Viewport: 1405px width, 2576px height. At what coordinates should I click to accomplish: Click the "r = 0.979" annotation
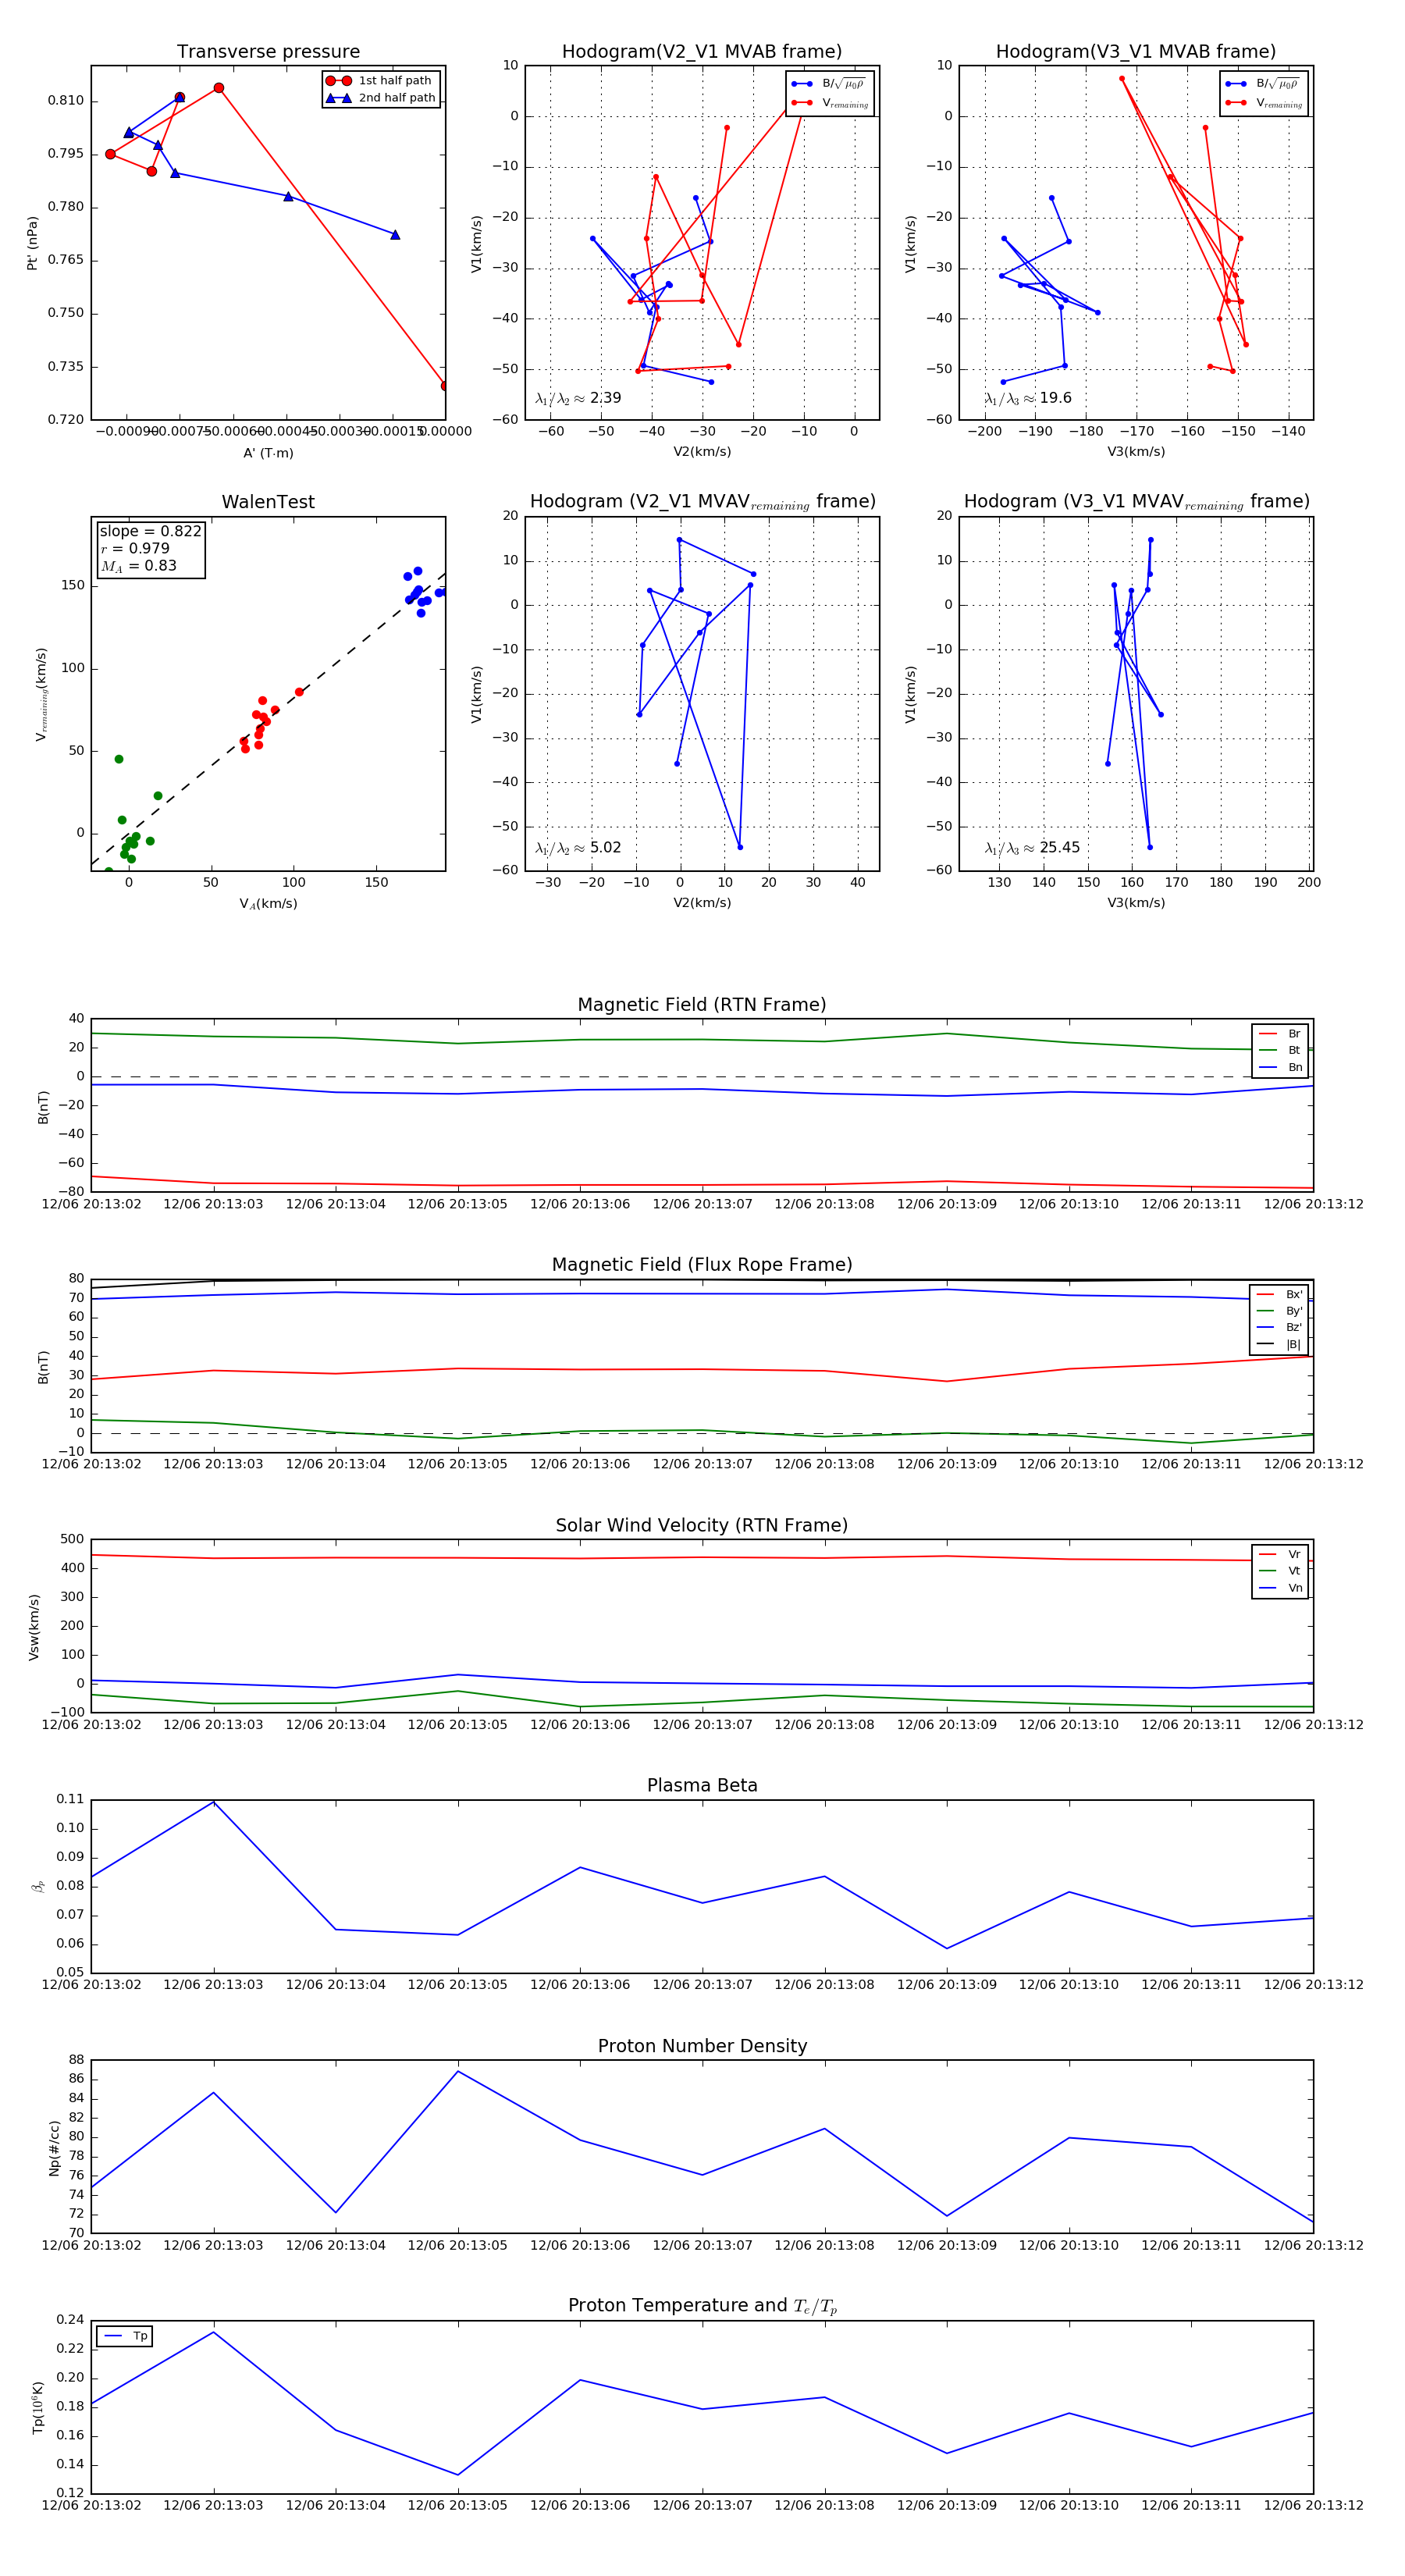click(135, 548)
